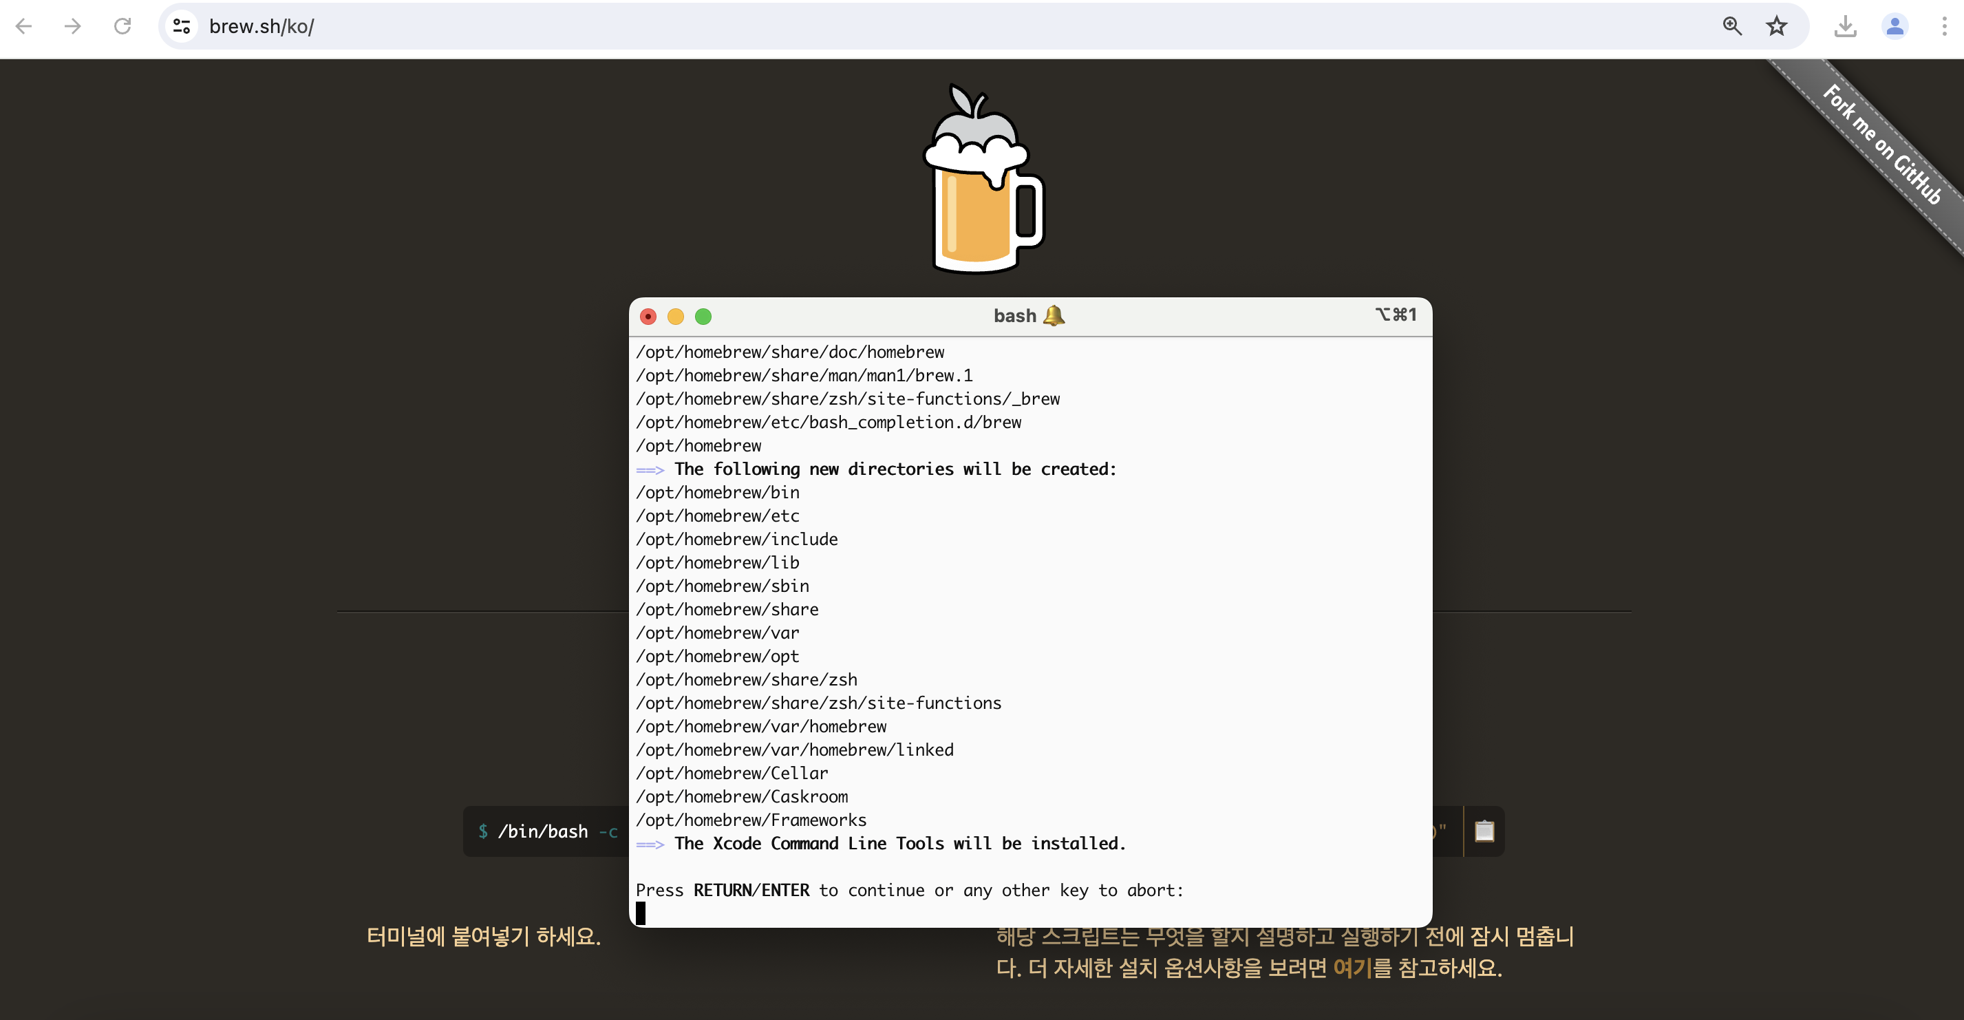Click the line /opt/homebrew/var/homebrew/linked
The height and width of the screenshot is (1020, 1964).
[x=794, y=750]
